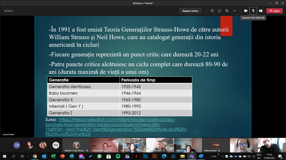Click the Request control button
This screenshot has height=160, width=286.
190,11
